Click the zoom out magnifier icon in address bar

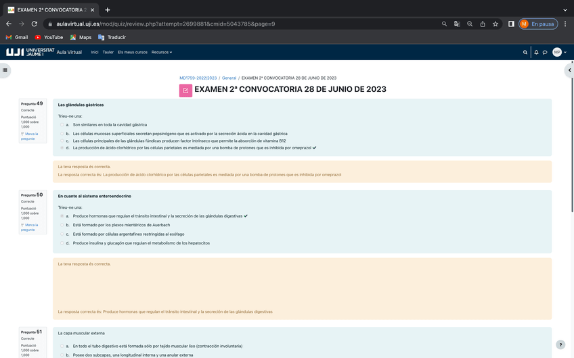[470, 24]
